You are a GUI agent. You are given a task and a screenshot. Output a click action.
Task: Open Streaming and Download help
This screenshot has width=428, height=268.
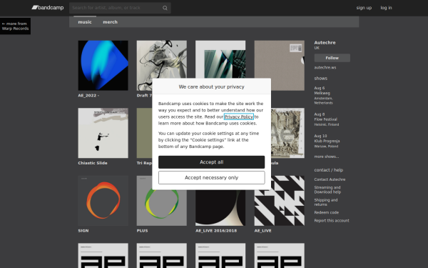[x=327, y=190]
